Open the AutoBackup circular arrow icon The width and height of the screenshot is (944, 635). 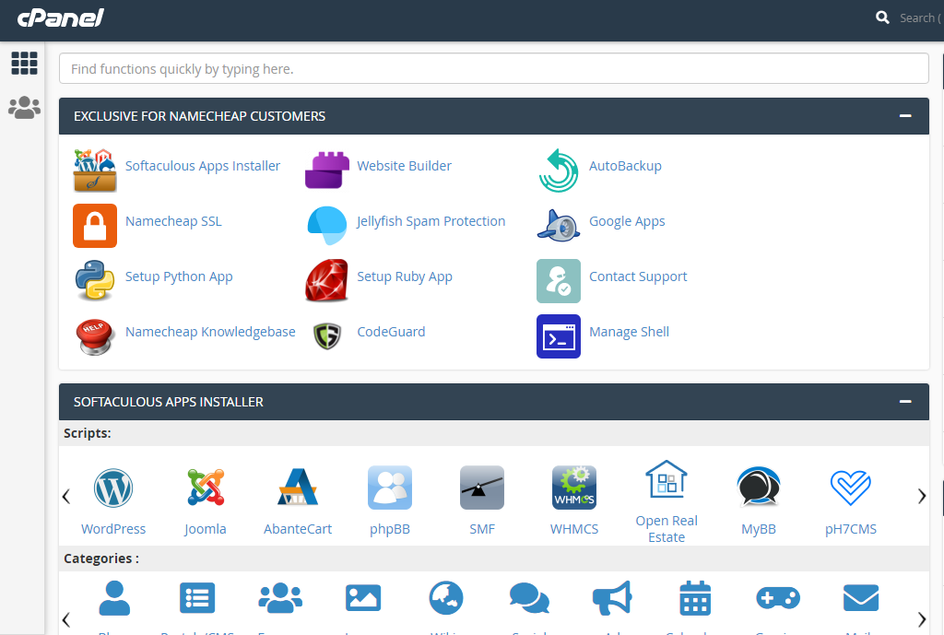[559, 171]
